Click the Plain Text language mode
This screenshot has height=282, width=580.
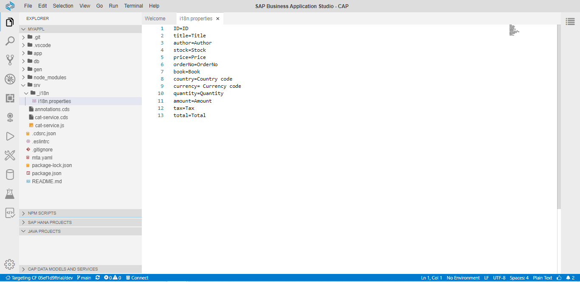coord(542,278)
